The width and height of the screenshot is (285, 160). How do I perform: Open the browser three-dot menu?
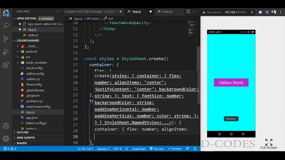(x=281, y=12)
